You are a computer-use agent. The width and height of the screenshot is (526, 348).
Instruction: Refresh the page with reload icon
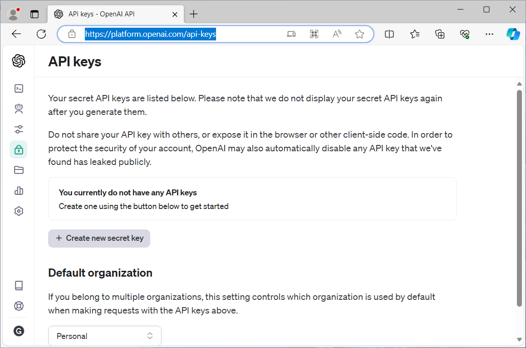point(41,34)
